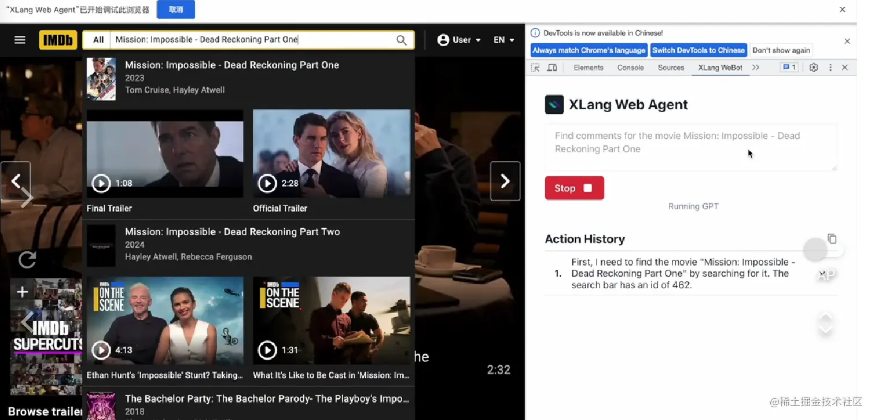Copy the action history with copy icon
Viewport: 875px width, 420px height.
click(x=832, y=239)
